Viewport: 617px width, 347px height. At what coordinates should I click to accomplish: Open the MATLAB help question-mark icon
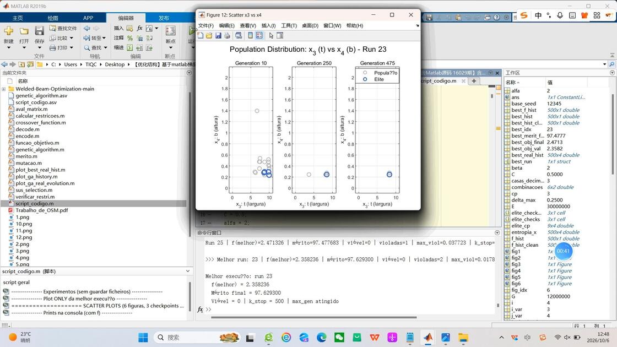(496, 17)
